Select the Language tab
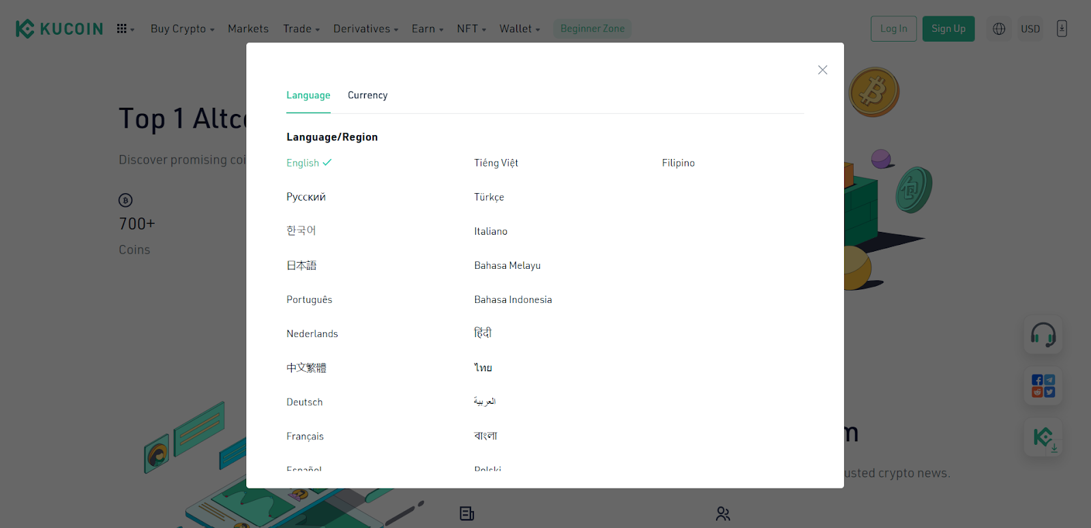This screenshot has width=1091, height=528. pos(308,96)
